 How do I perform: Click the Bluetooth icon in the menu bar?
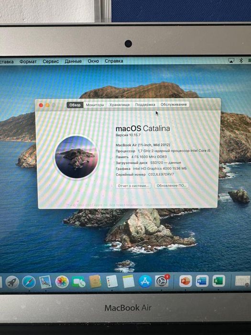[241, 60]
